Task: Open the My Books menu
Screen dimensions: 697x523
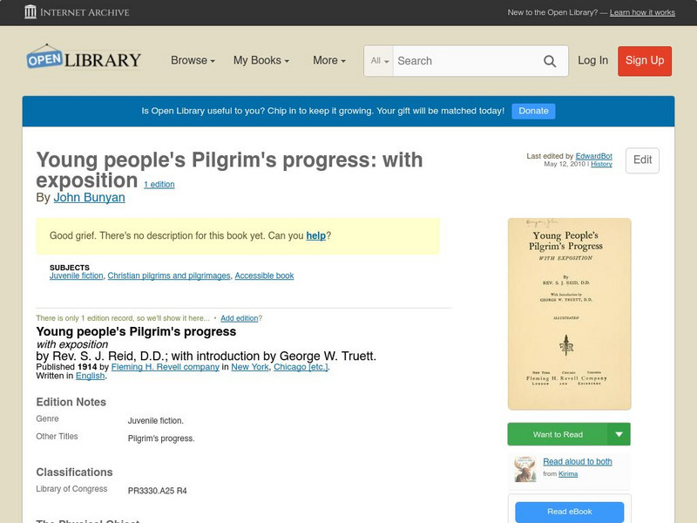Action: click(261, 61)
